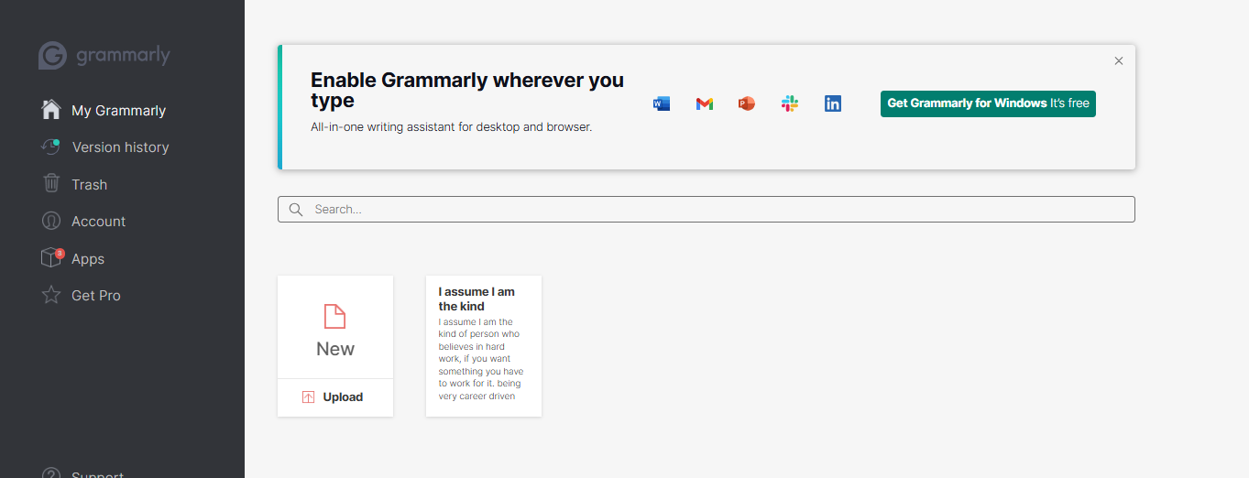Dismiss the Enable Grammarly banner

(1118, 61)
